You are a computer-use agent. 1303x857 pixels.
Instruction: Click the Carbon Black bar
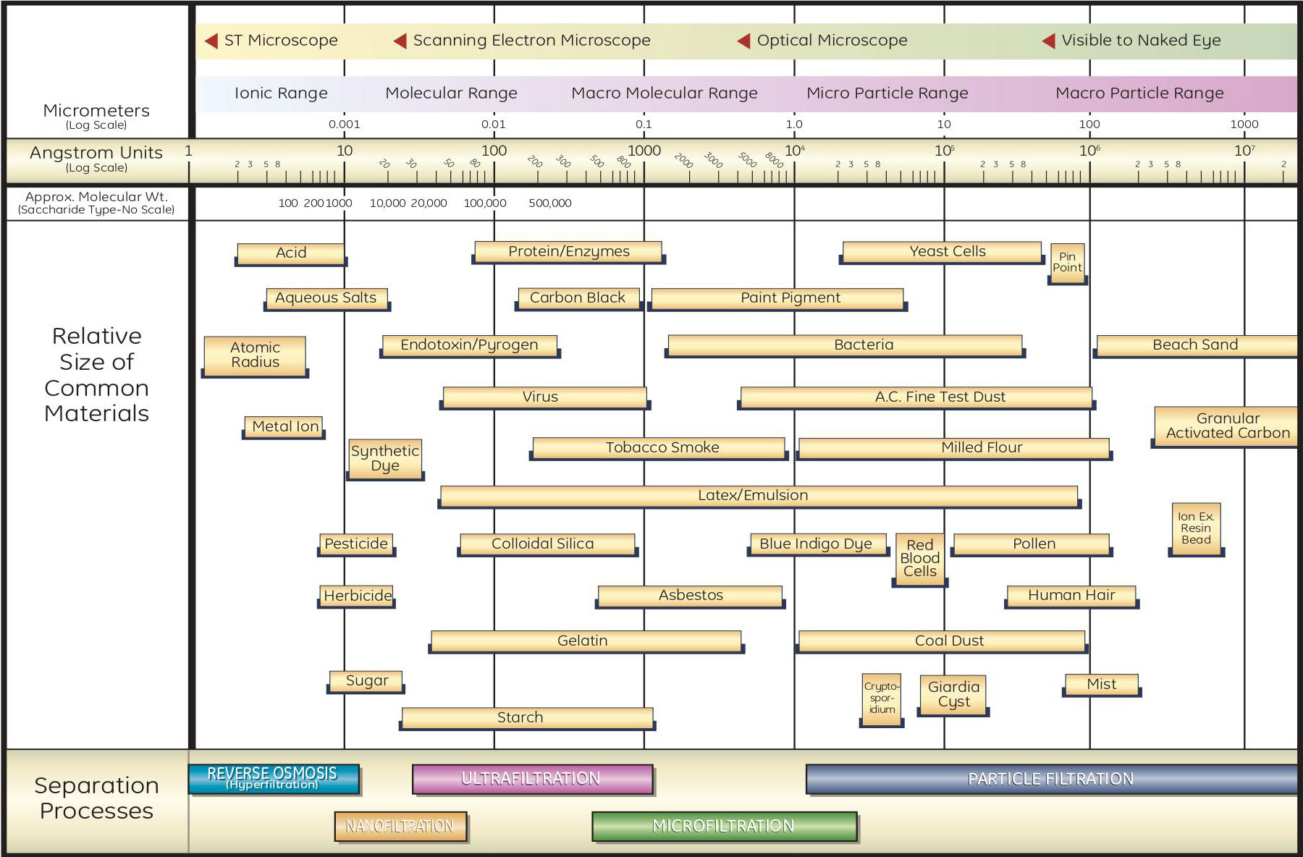click(x=578, y=298)
